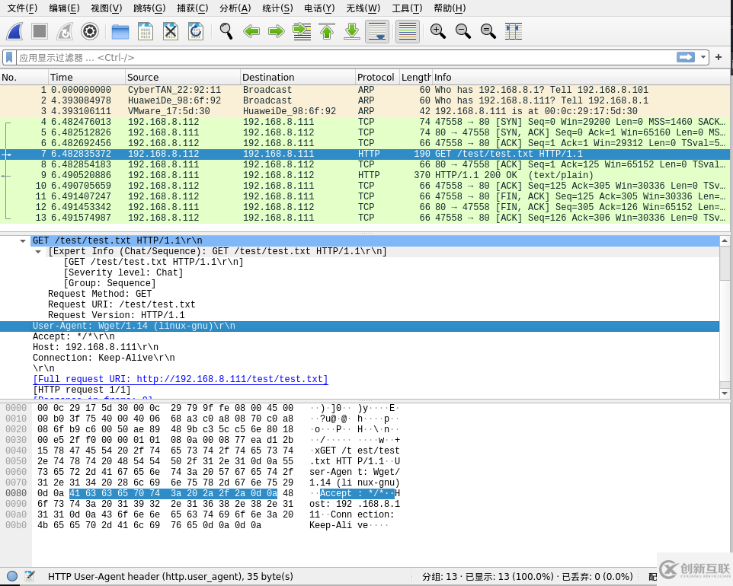Toggle auto-scroll during live capture
This screenshot has height=586, width=733.
377,31
